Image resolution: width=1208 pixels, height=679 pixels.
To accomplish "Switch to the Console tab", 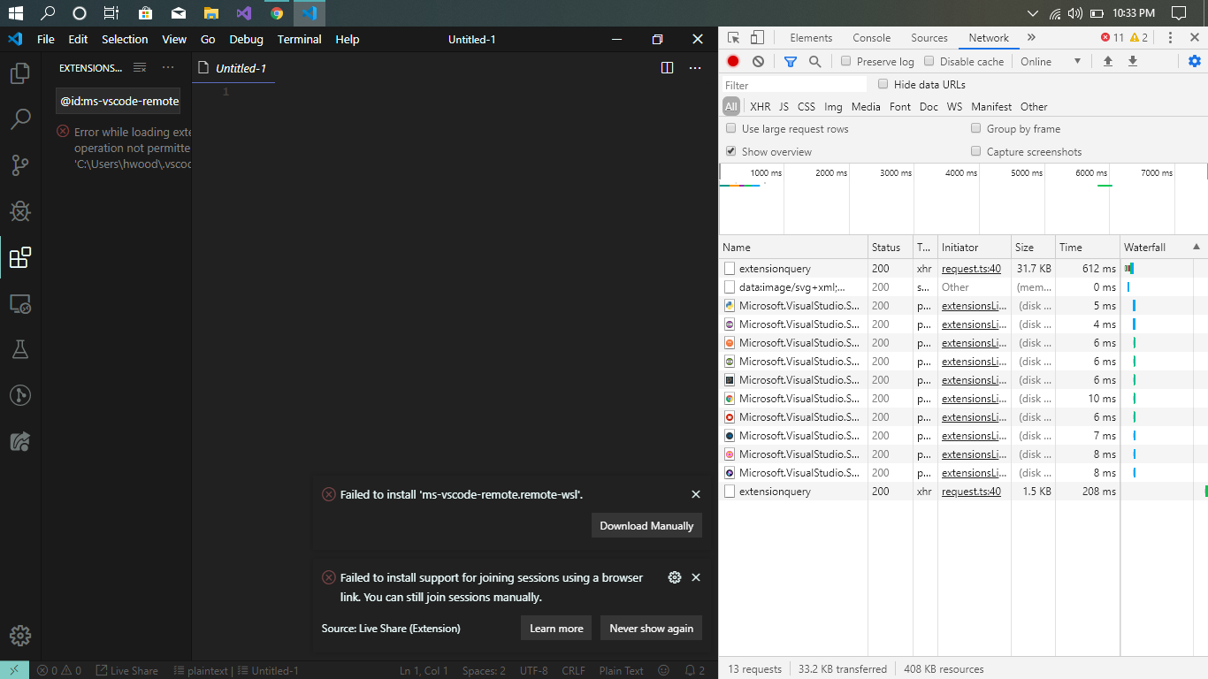I will pos(871,37).
